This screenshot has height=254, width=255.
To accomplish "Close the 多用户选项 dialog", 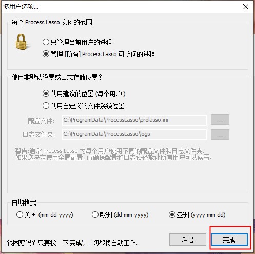I will click(246, 7).
